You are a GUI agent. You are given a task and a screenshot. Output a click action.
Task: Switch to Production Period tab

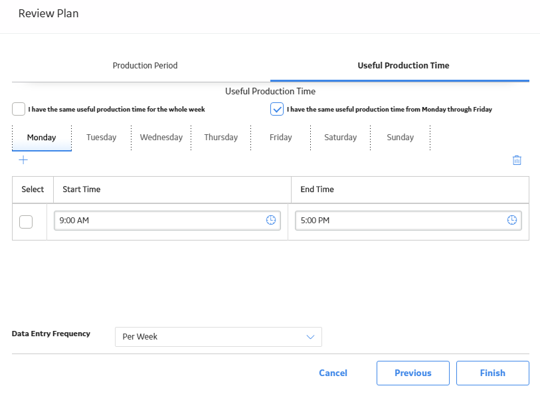pos(145,66)
